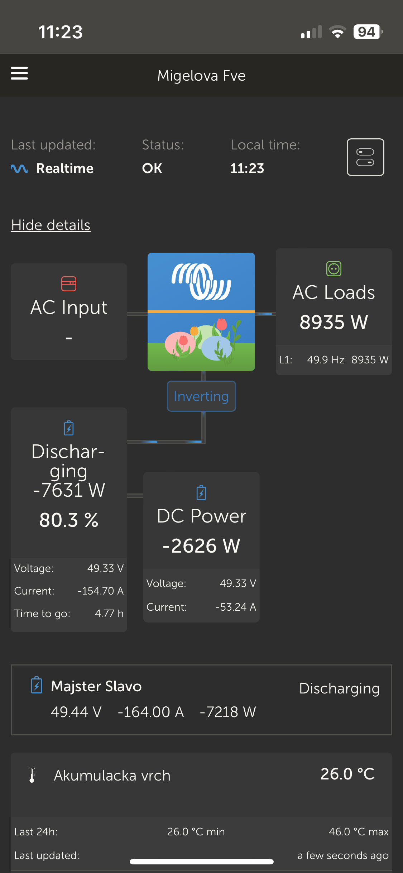Tap the Akumulacka vrch sensor name

pyautogui.click(x=112, y=776)
